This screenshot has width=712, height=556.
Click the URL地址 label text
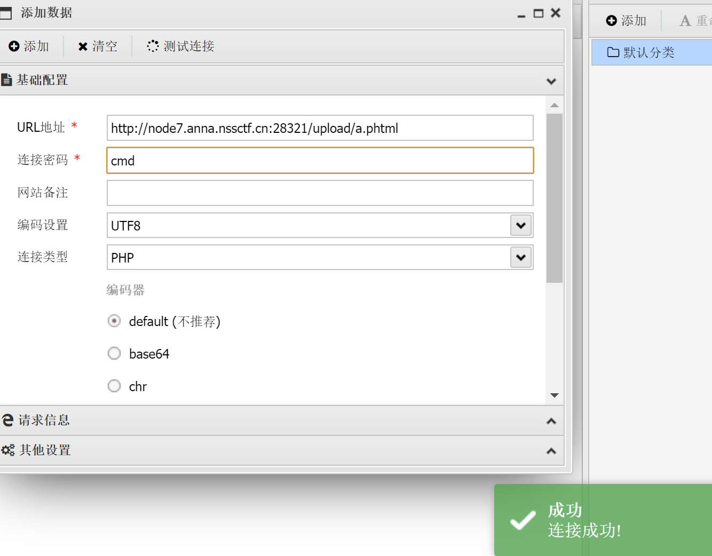coord(41,128)
